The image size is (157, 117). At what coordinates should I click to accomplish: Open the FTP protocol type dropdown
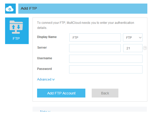[133, 37]
